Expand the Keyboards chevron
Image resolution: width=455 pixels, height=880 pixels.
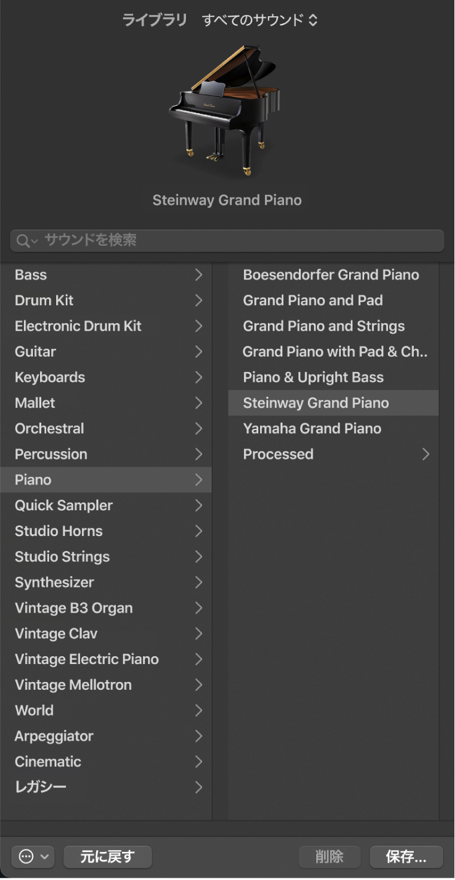point(199,377)
